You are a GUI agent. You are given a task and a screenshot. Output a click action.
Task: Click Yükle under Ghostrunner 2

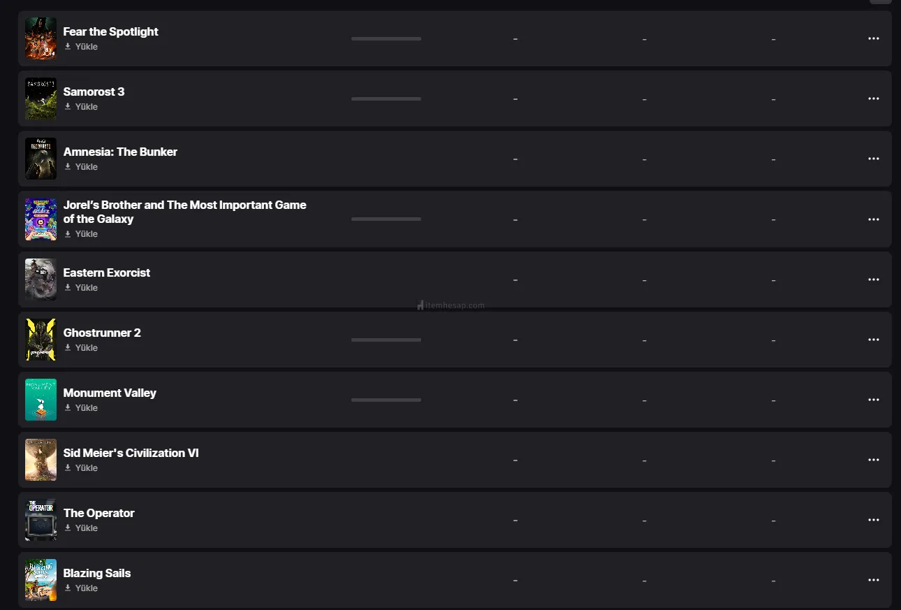coord(81,348)
